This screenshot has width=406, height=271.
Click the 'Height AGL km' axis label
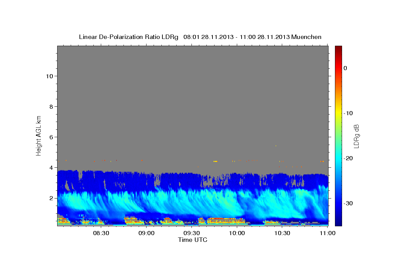[x=39, y=135]
